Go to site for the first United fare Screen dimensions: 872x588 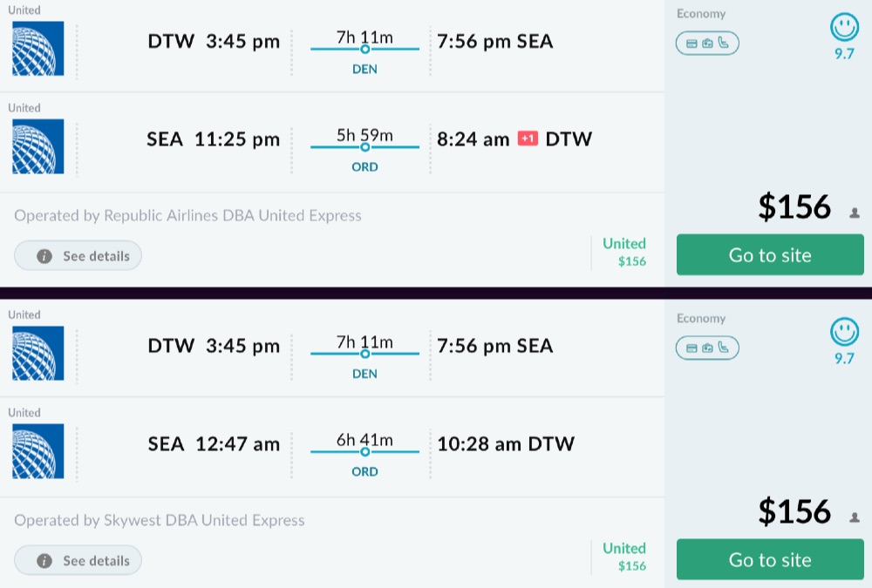(770, 255)
